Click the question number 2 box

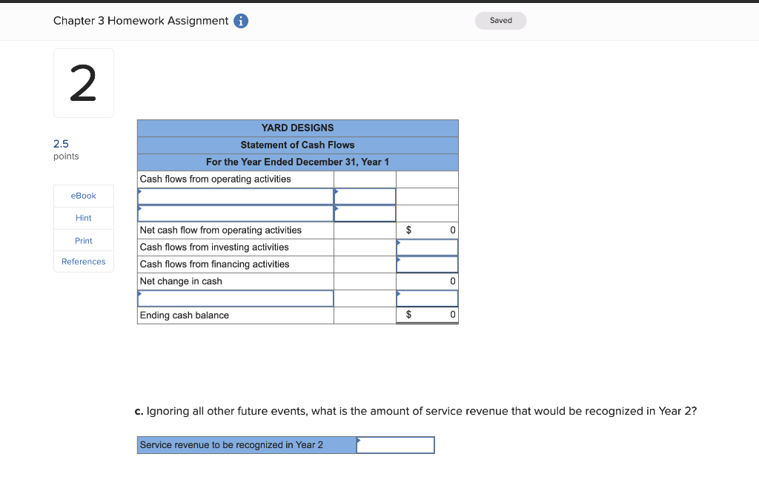point(83,82)
